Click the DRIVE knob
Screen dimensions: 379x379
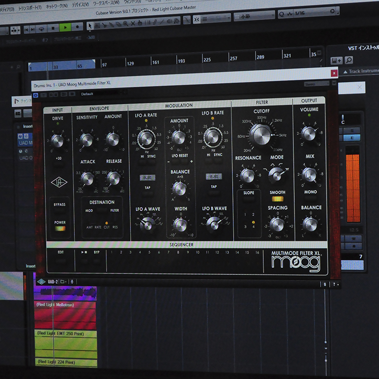click(x=57, y=141)
